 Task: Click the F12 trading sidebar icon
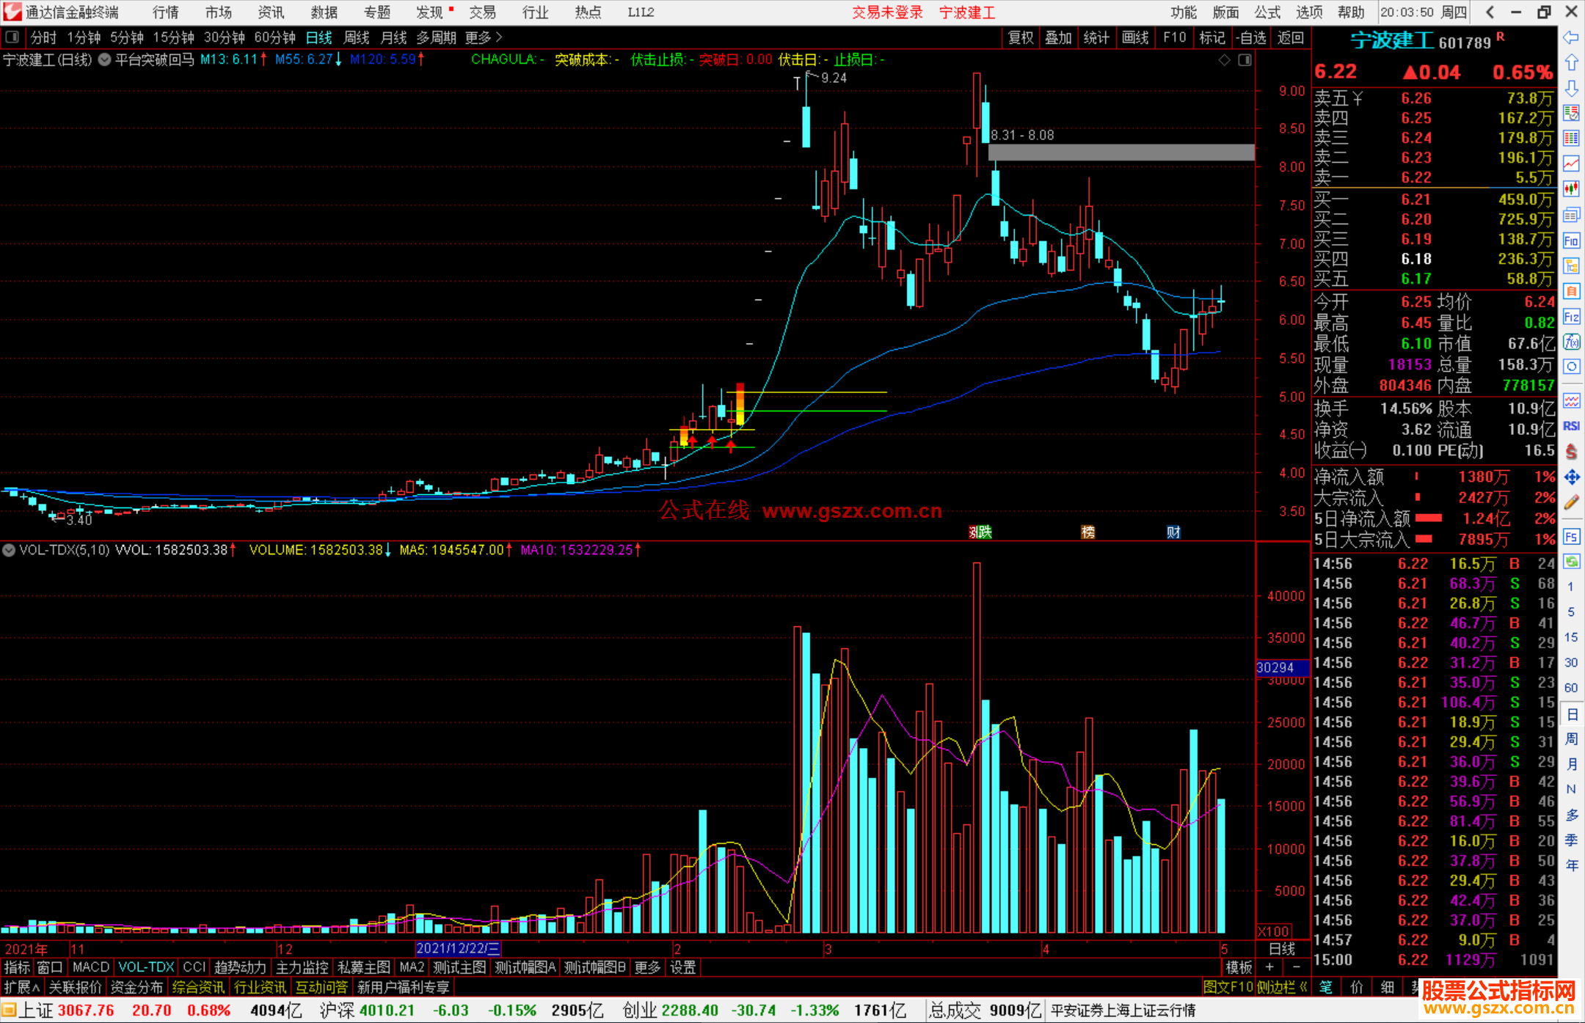[1571, 317]
